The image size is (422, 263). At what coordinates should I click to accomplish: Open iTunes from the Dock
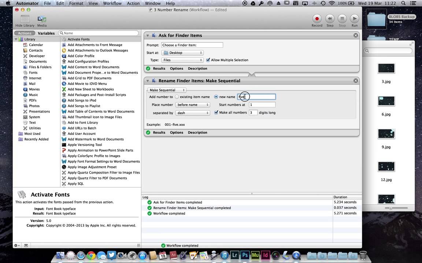(x=224, y=255)
